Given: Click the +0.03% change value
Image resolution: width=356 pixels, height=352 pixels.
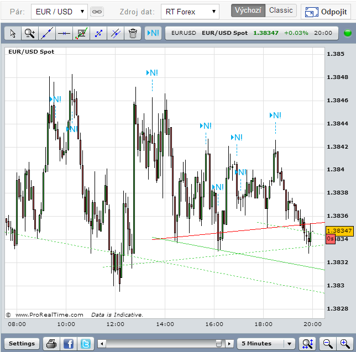Looking at the screenshot, I should coord(296,33).
